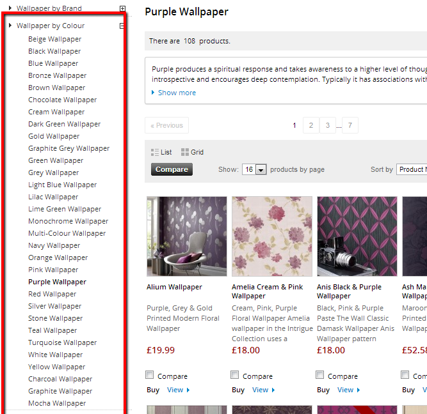Viewport: 427px width, 414px height.
Task: Tick Compare checkbox for Ash Maroon wallpaper
Action: coord(405,375)
